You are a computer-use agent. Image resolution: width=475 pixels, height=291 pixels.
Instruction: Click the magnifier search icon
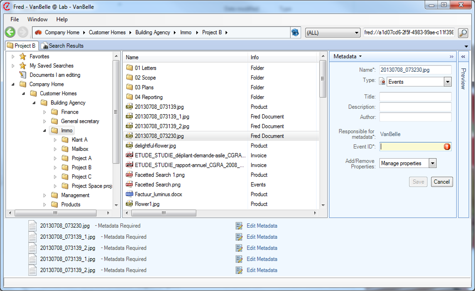tap(463, 33)
